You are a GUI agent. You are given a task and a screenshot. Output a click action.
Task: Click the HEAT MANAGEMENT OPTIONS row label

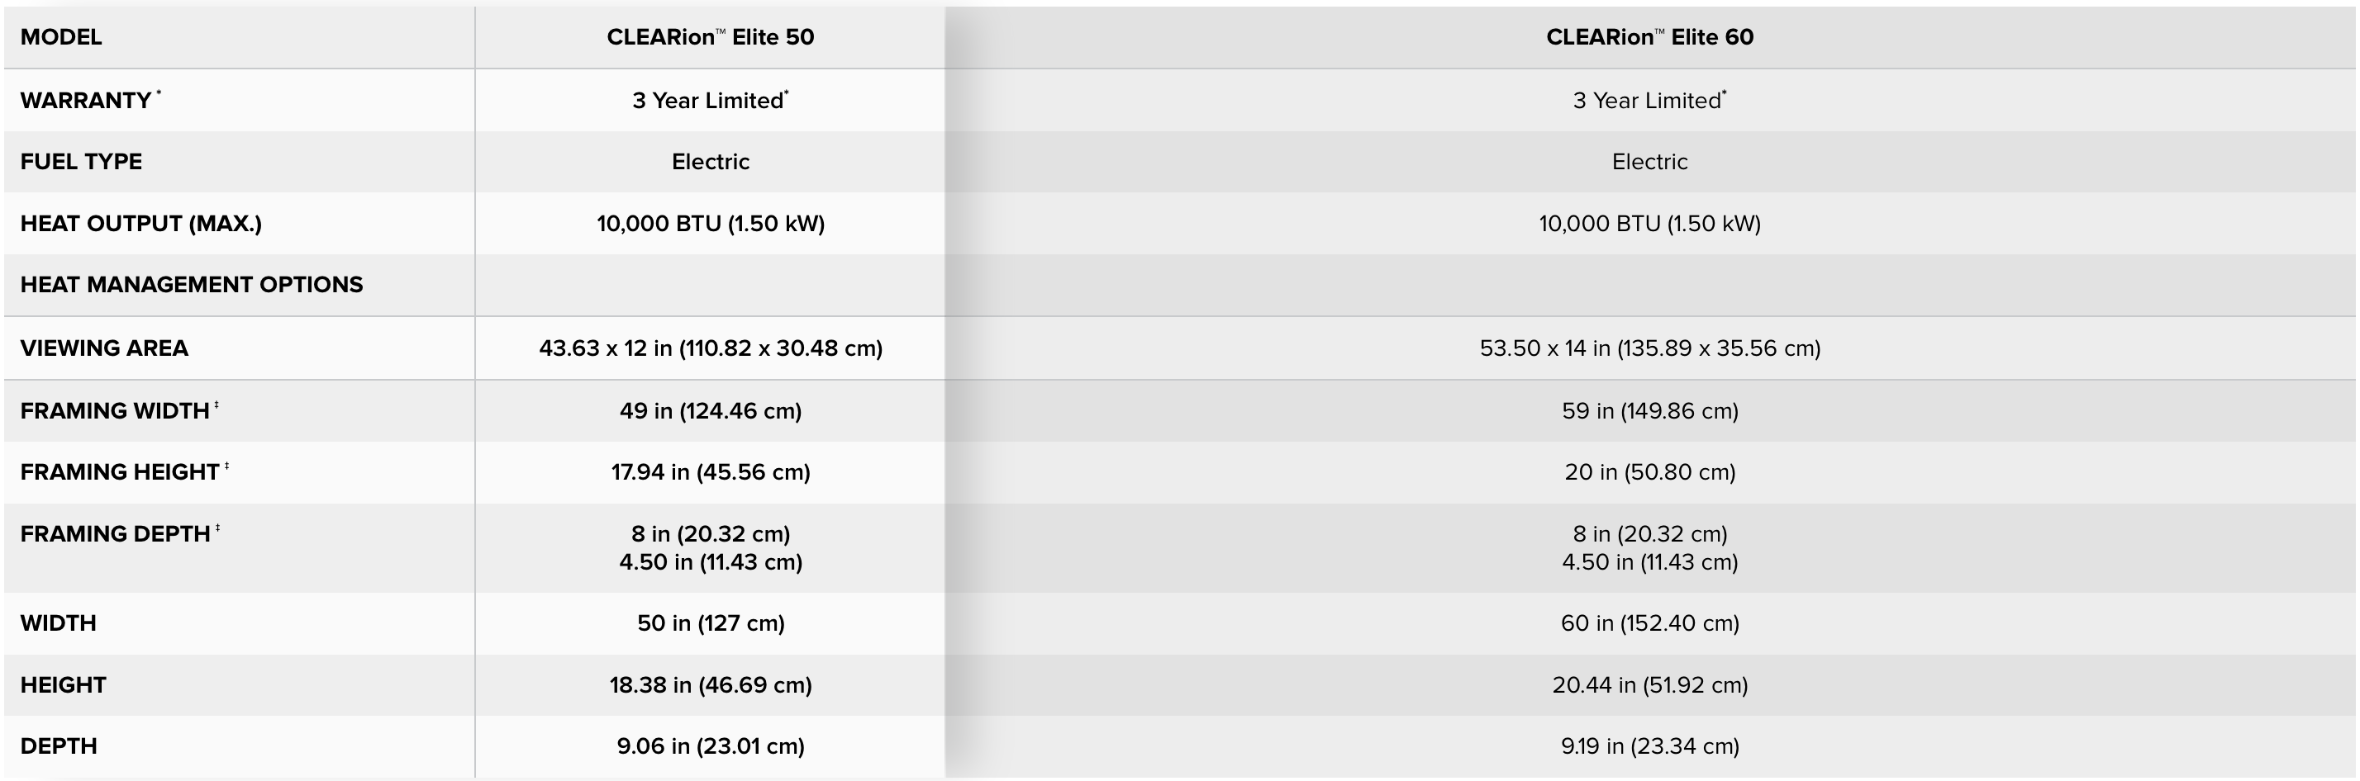coord(192,284)
